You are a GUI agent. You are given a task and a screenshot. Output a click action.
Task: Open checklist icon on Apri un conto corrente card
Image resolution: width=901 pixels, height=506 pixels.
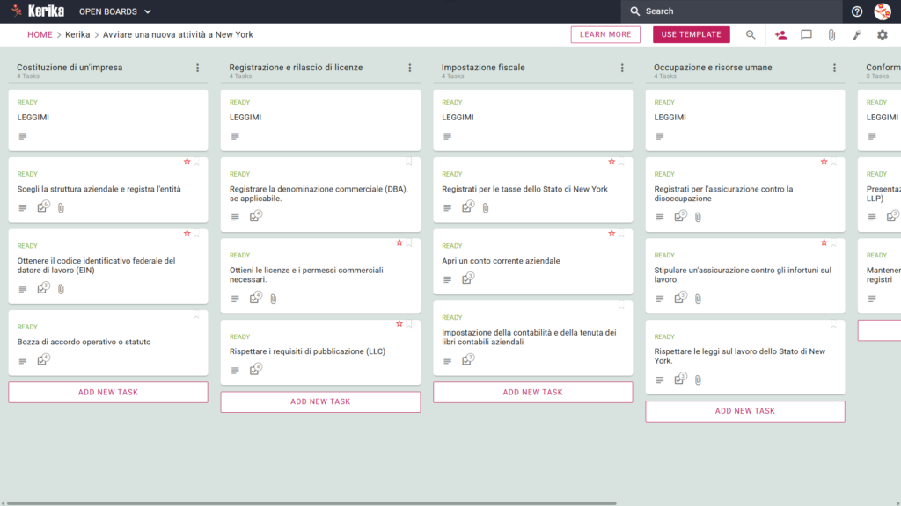[x=468, y=278]
